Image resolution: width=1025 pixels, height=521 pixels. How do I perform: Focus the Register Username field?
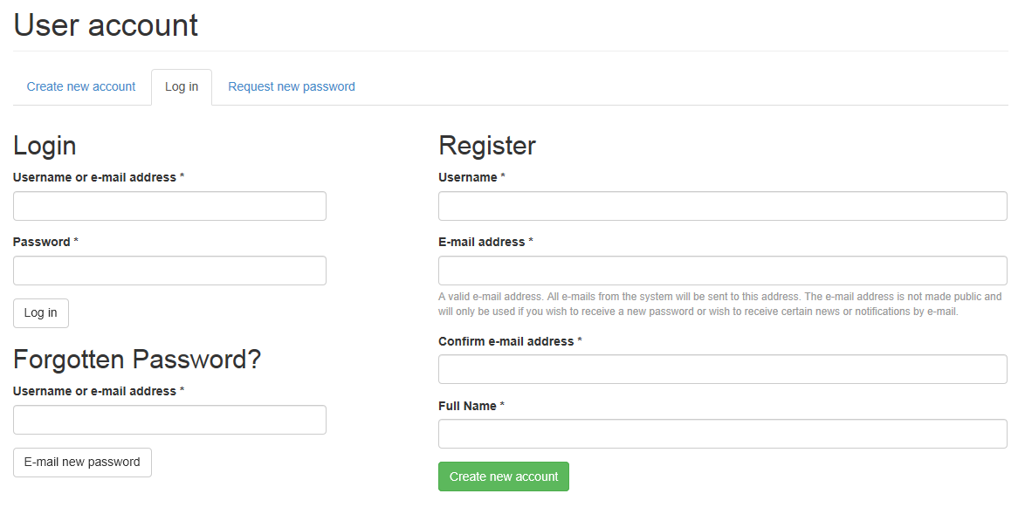(x=722, y=206)
